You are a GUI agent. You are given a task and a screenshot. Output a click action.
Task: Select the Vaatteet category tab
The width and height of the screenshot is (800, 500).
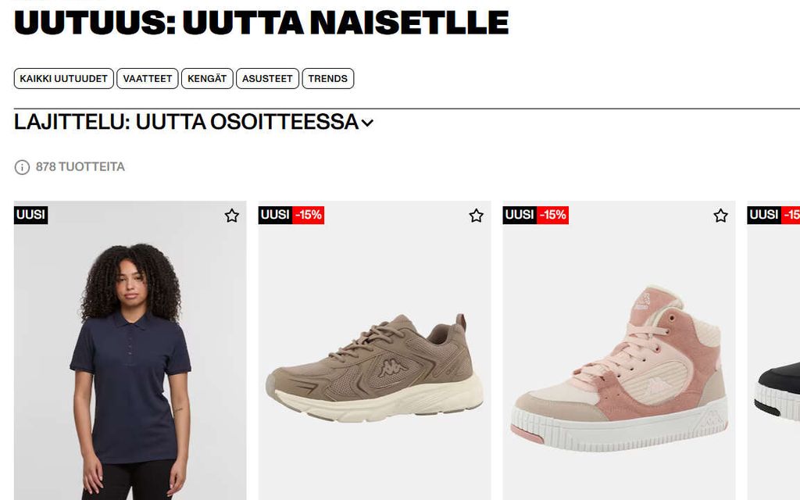148,79
